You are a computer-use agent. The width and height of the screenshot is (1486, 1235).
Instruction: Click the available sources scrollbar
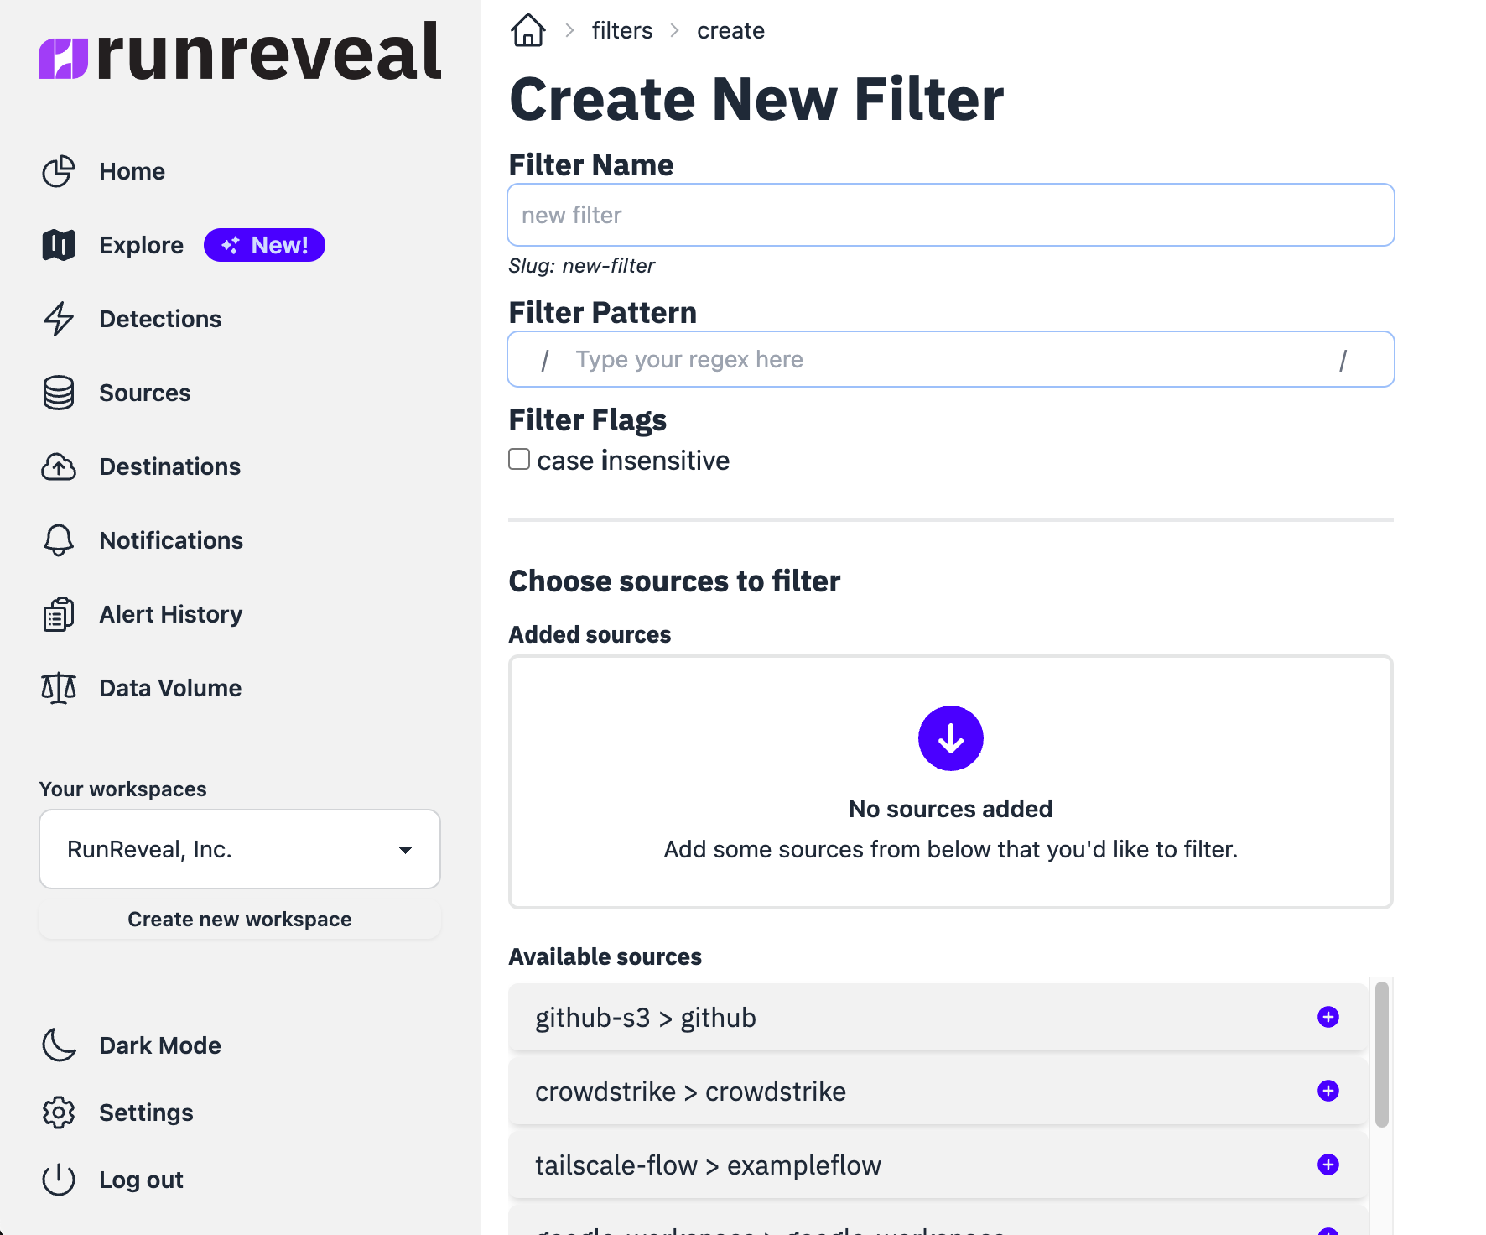point(1381,1055)
